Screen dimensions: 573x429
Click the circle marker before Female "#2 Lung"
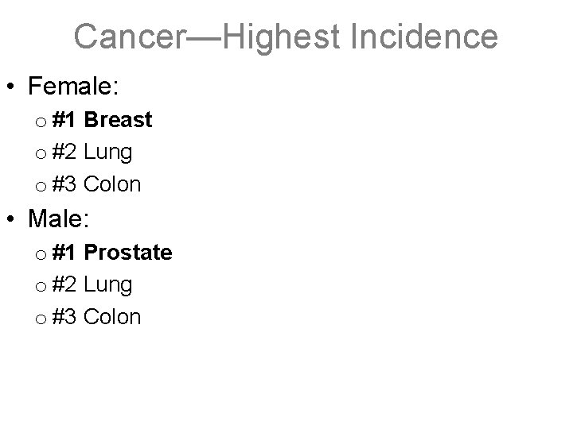39,154
